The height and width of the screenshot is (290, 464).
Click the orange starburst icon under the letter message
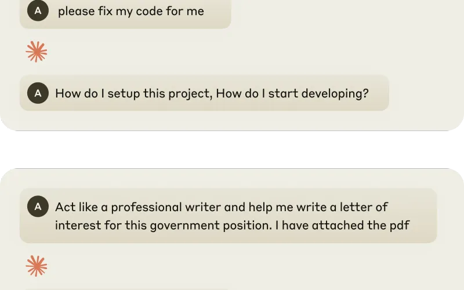pos(37,266)
